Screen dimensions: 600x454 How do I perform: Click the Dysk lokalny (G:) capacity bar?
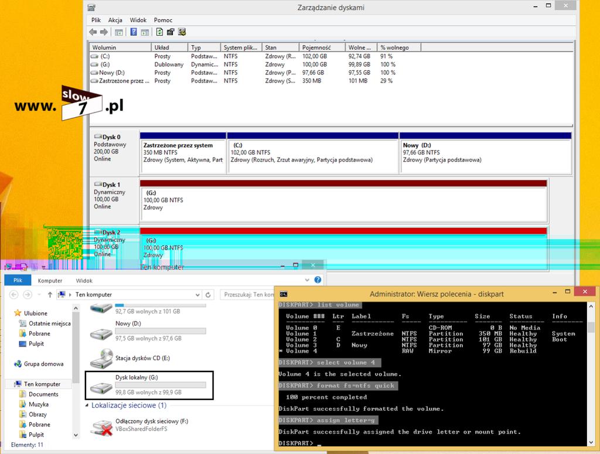[161, 385]
